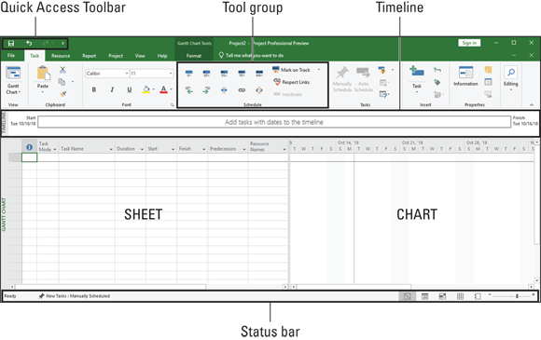Open Duration column filter dropdown

(x=142, y=149)
